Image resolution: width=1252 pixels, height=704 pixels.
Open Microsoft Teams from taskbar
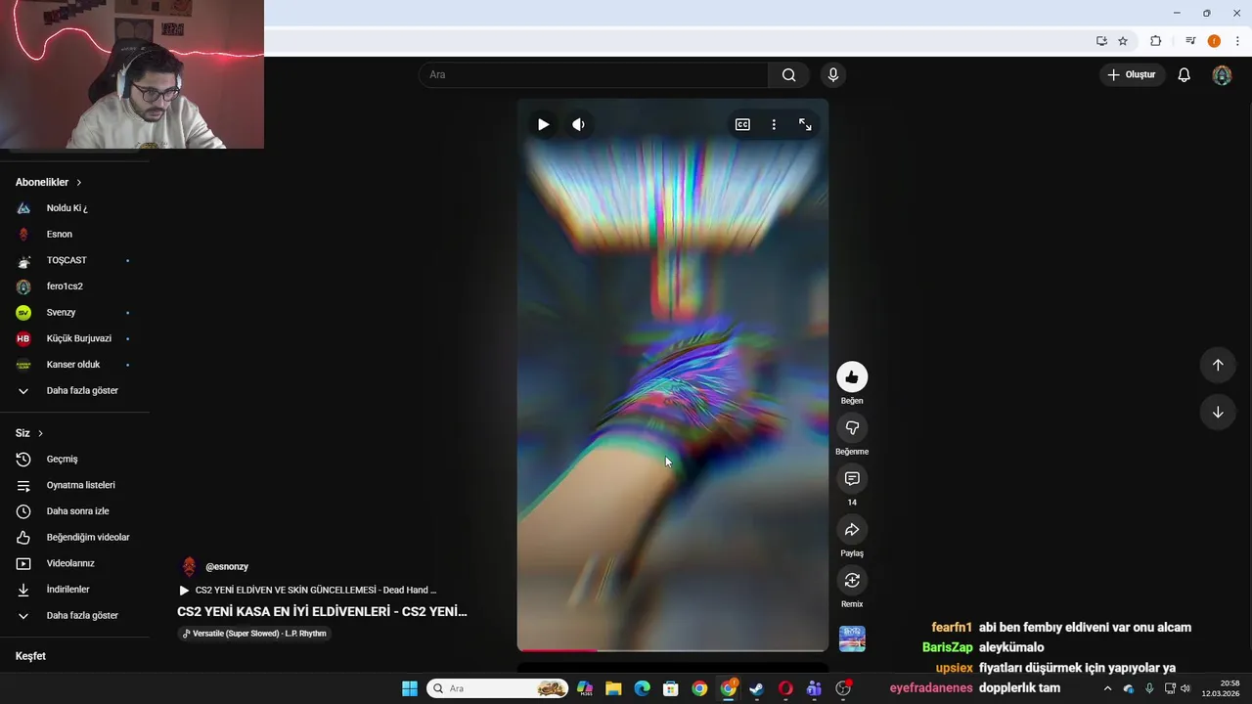click(814, 688)
